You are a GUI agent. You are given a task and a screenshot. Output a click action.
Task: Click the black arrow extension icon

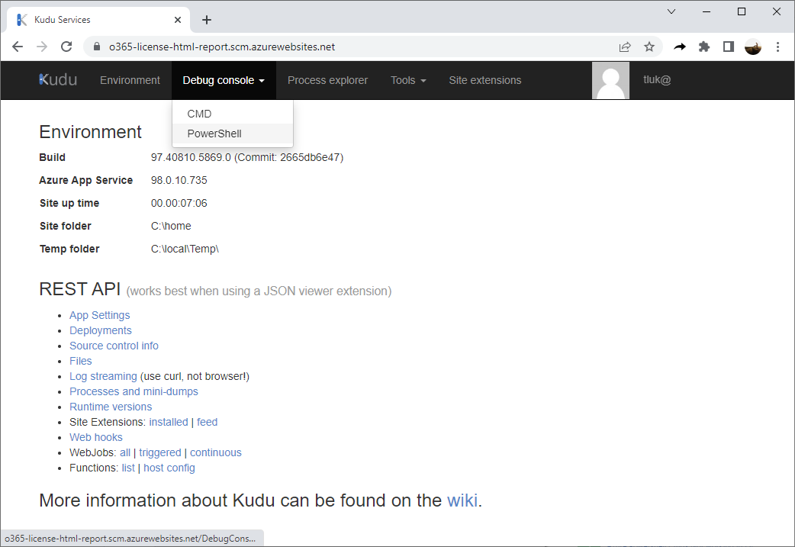(x=680, y=47)
